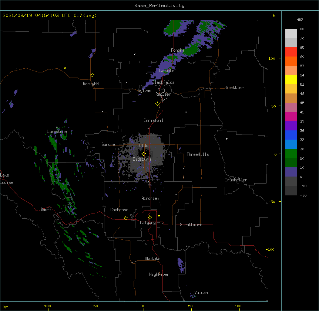319x311 pixels.
Task: Click the 50 tick on bottom km axis
Action: [190, 306]
